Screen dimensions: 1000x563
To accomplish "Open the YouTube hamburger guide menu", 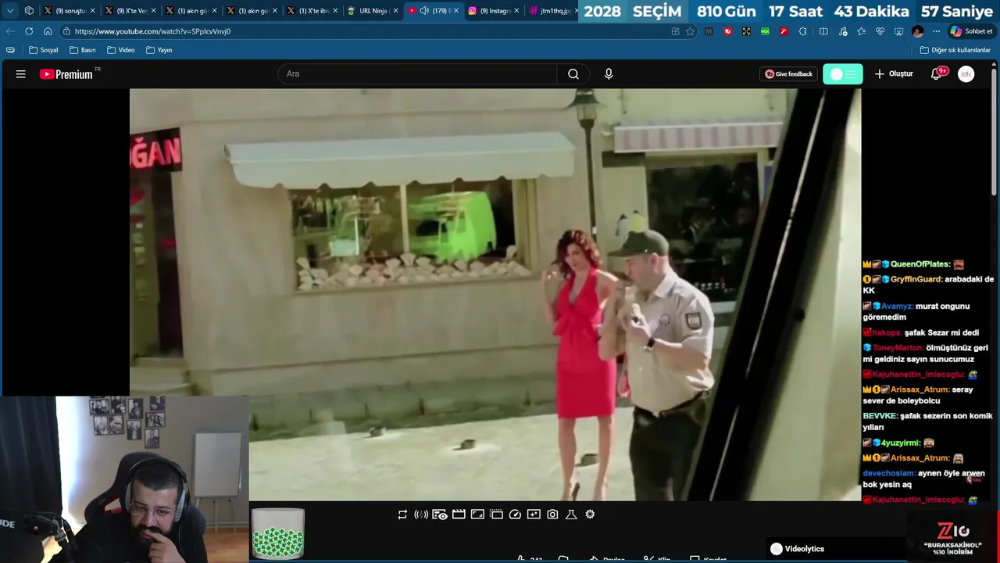I will click(x=21, y=74).
